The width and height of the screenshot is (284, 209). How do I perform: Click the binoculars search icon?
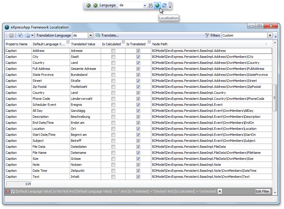[x=150, y=5]
